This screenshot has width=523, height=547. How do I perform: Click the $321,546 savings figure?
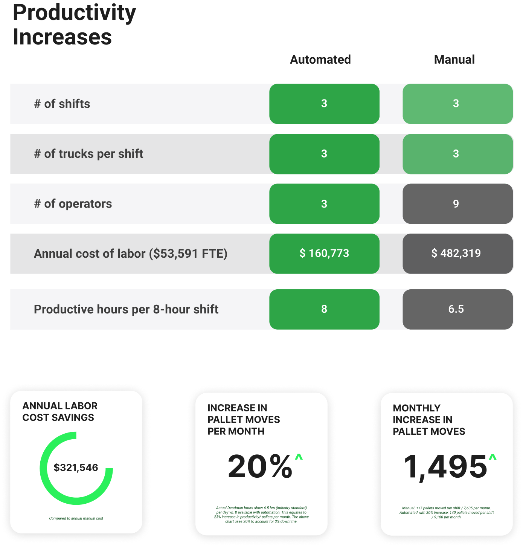pos(76,468)
